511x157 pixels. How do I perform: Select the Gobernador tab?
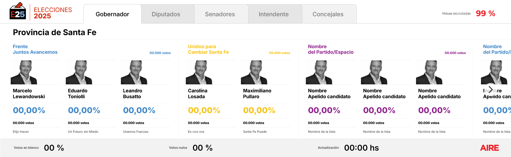[112, 14]
